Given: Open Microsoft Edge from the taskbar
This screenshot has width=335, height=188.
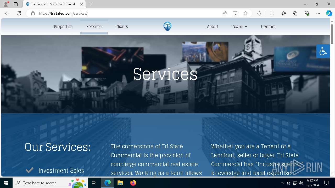Looking at the screenshot, I should [108, 183].
